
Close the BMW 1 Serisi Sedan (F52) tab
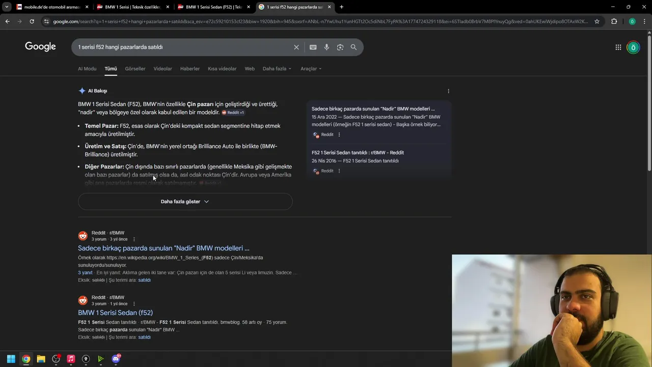pyautogui.click(x=249, y=7)
